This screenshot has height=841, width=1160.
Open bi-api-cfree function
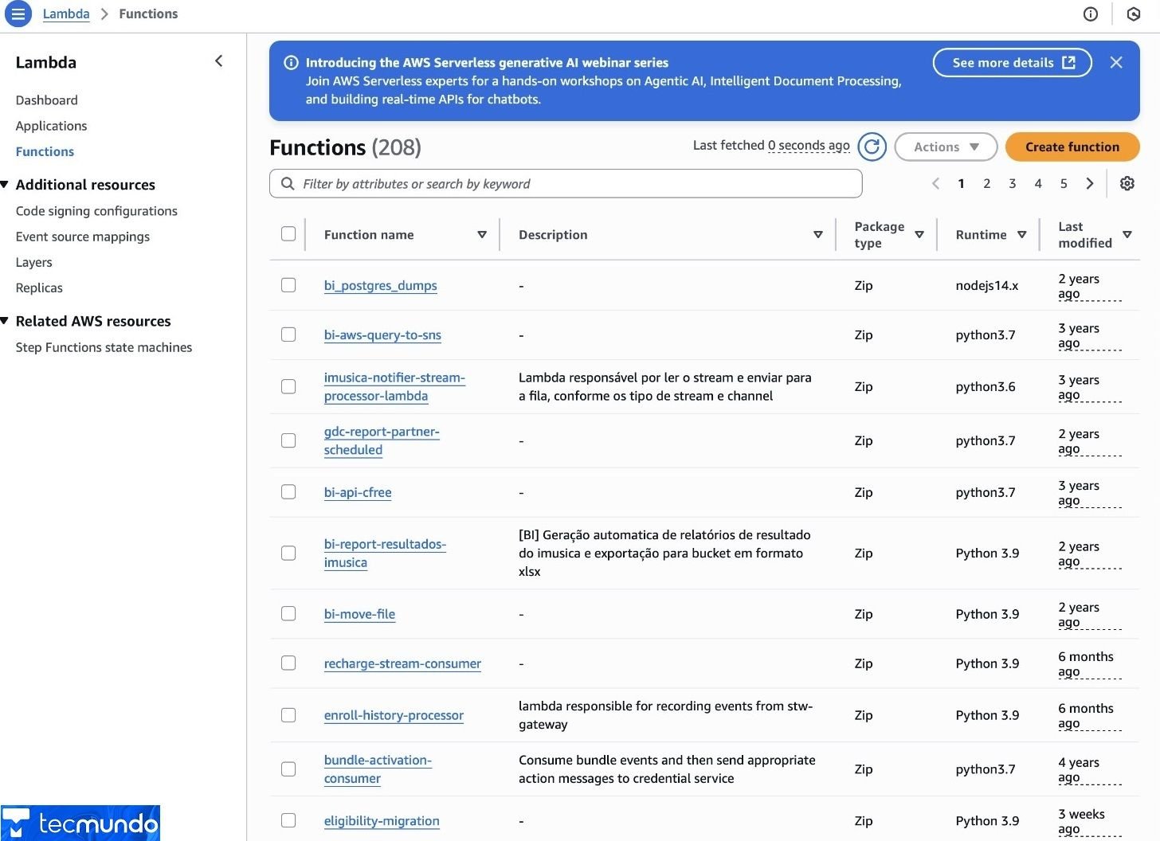358,492
